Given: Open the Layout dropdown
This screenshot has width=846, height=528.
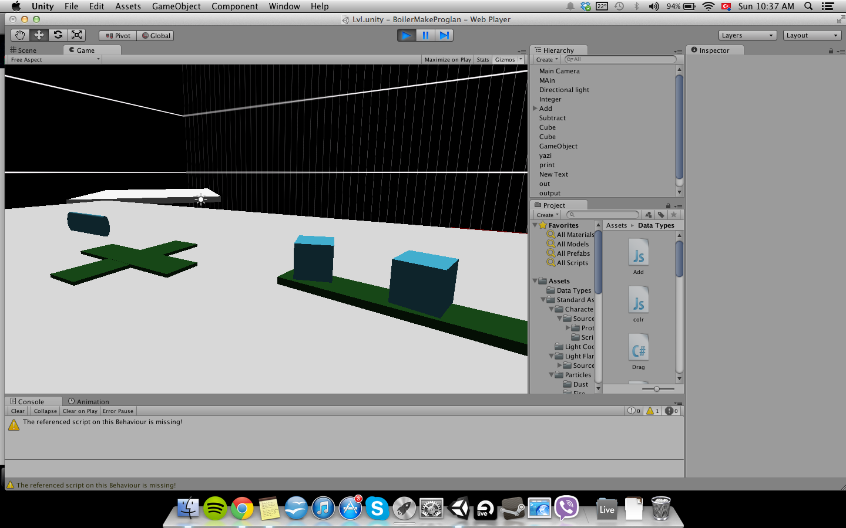Looking at the screenshot, I should click(x=813, y=35).
